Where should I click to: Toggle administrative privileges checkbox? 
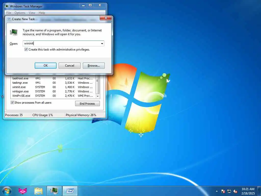point(26,50)
